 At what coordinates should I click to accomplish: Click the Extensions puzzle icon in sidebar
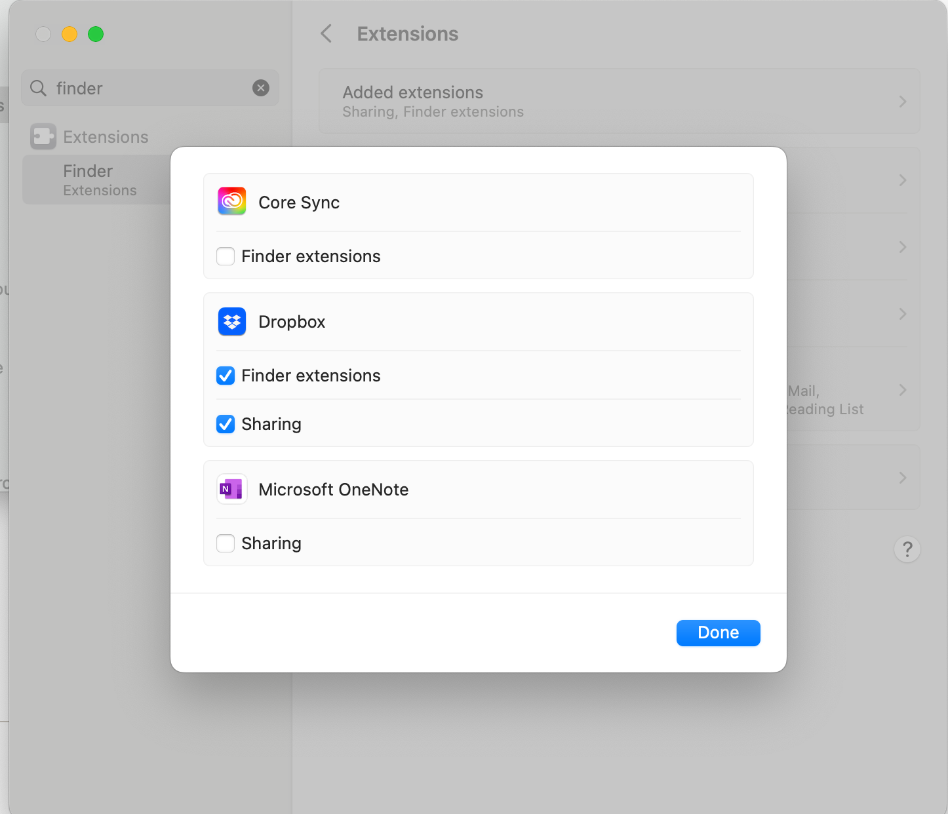(x=43, y=136)
